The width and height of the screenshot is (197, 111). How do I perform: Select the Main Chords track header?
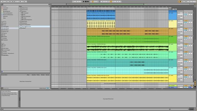(173, 78)
